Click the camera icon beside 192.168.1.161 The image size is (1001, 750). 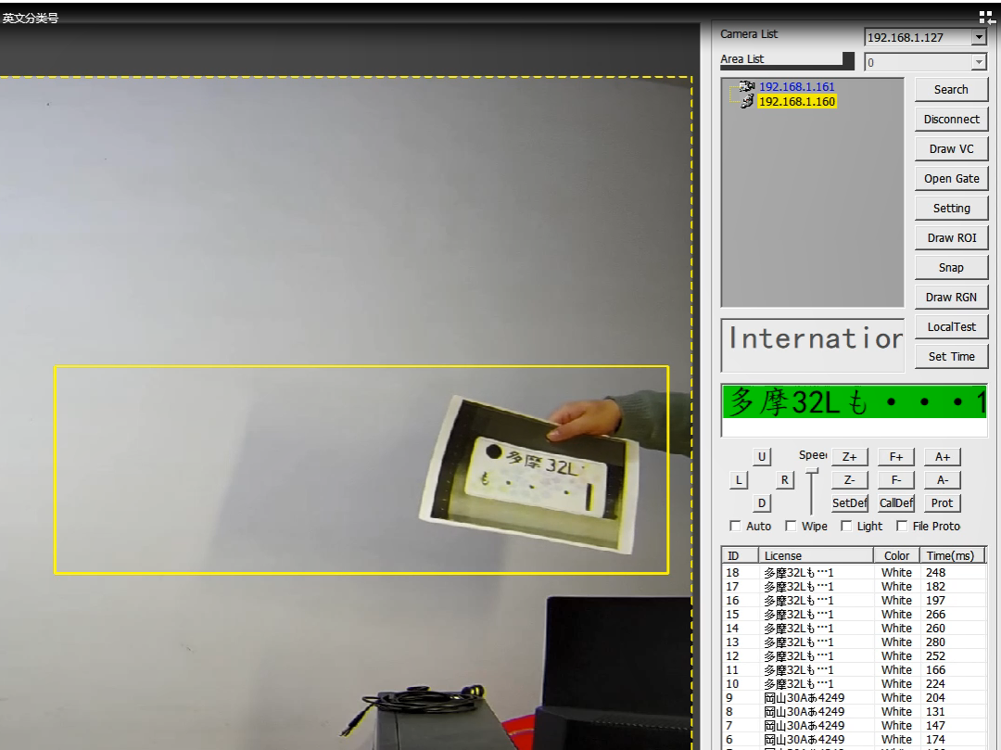pyautogui.click(x=746, y=87)
